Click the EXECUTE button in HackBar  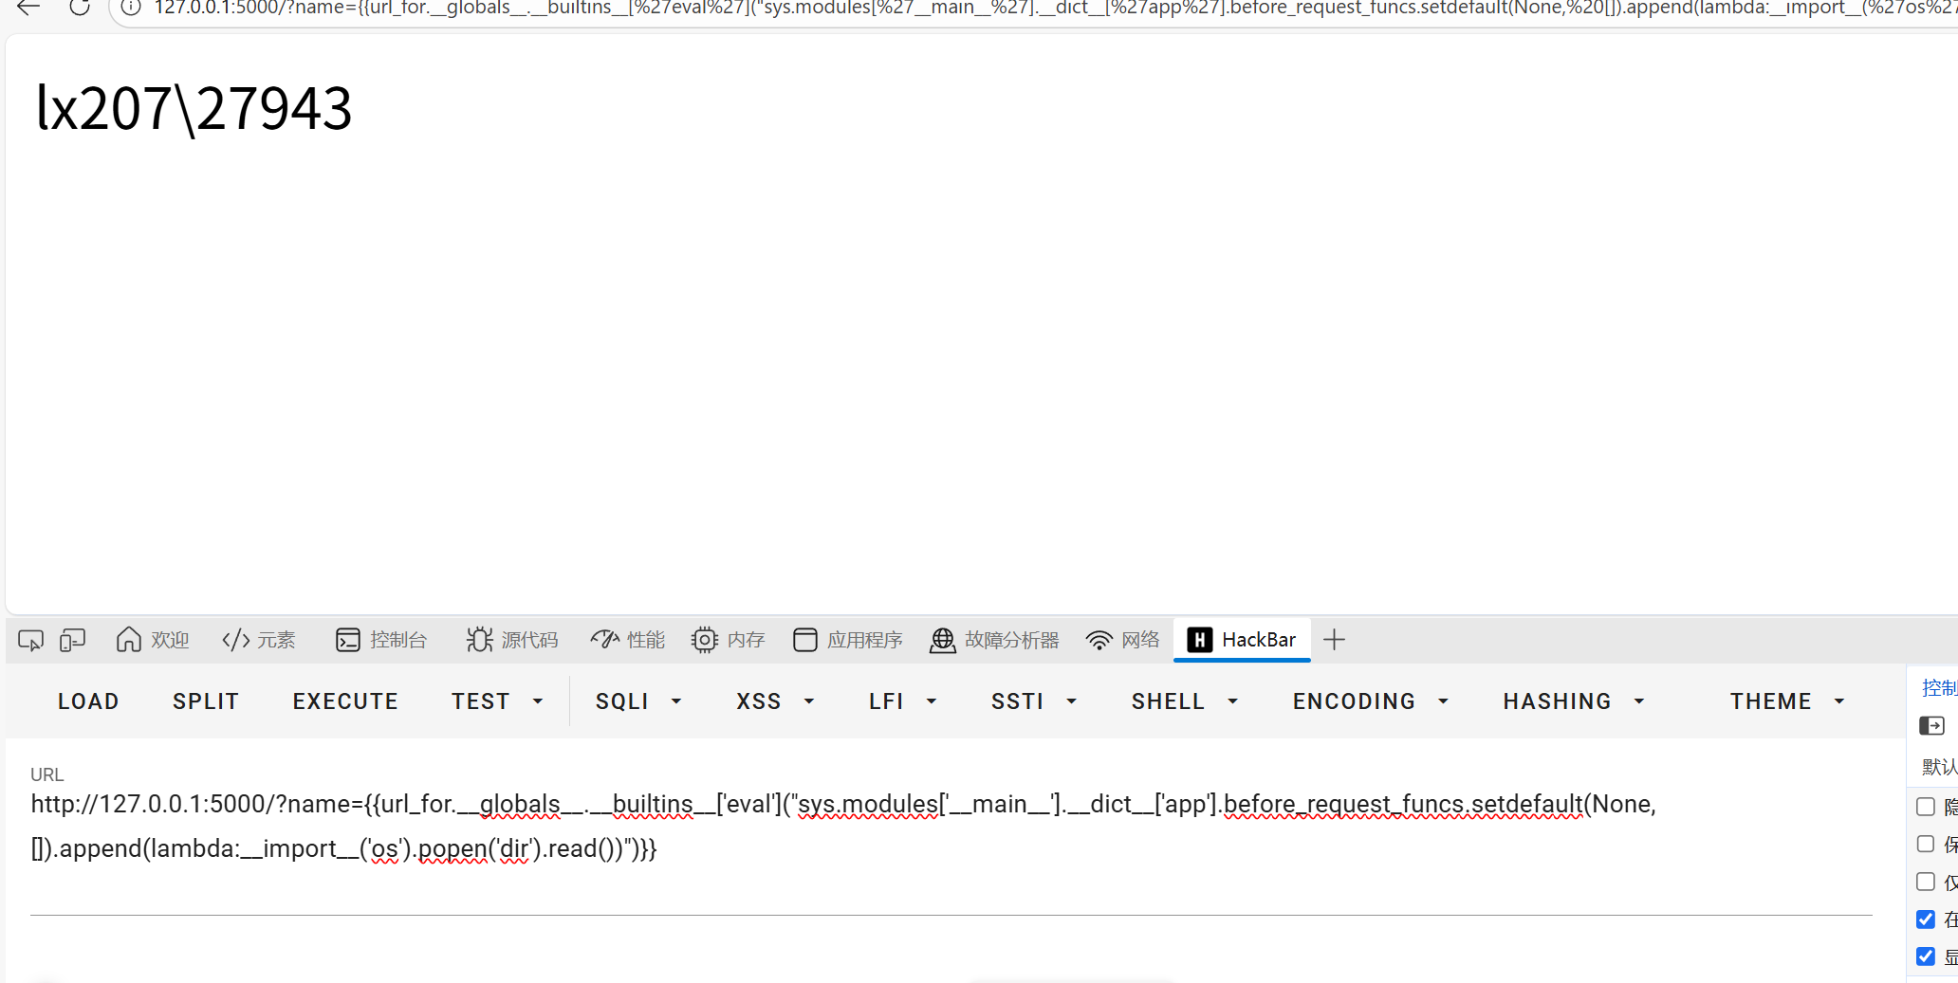345,701
